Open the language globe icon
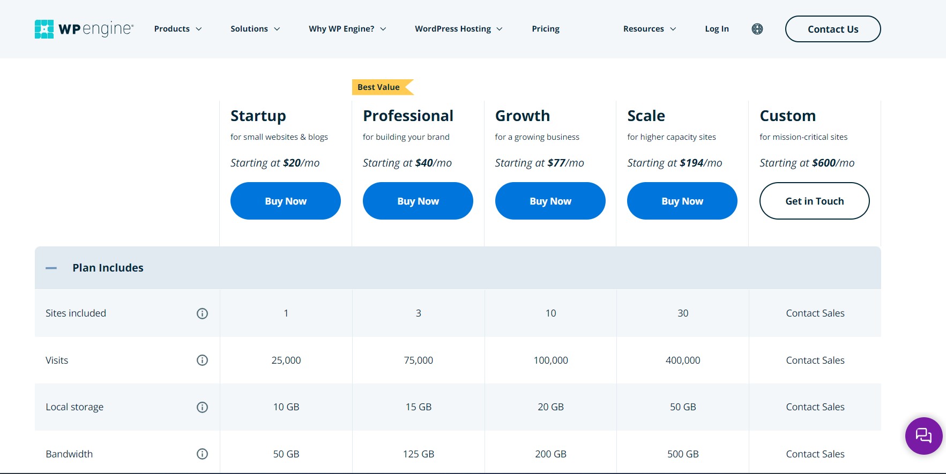 757,29
